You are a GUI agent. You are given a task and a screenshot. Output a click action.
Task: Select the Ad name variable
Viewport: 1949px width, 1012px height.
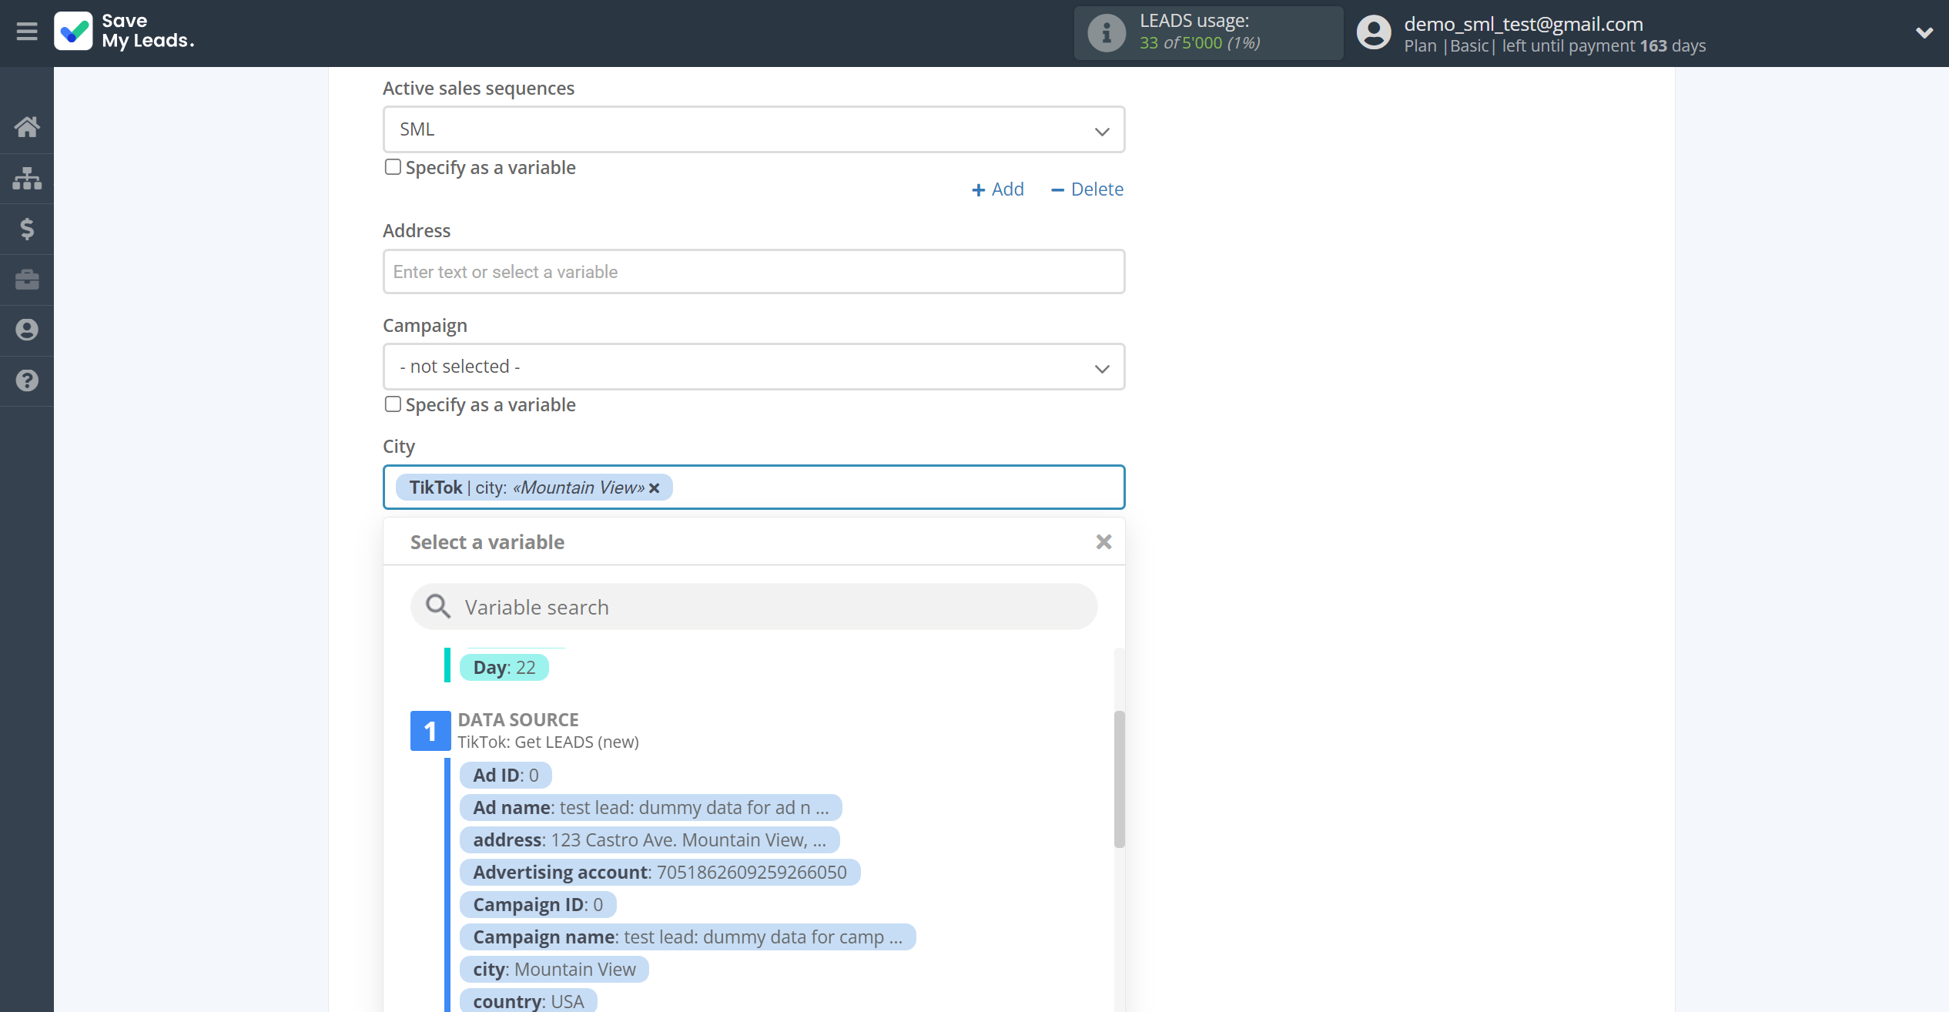[651, 808]
